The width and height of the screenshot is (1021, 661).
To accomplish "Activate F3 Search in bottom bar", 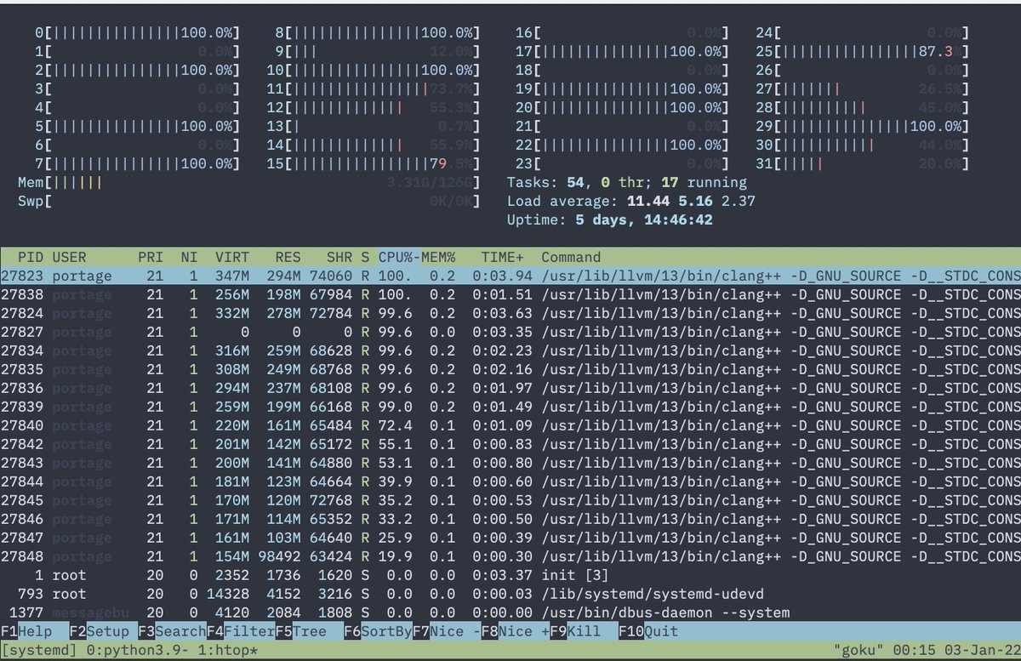I will tap(174, 632).
